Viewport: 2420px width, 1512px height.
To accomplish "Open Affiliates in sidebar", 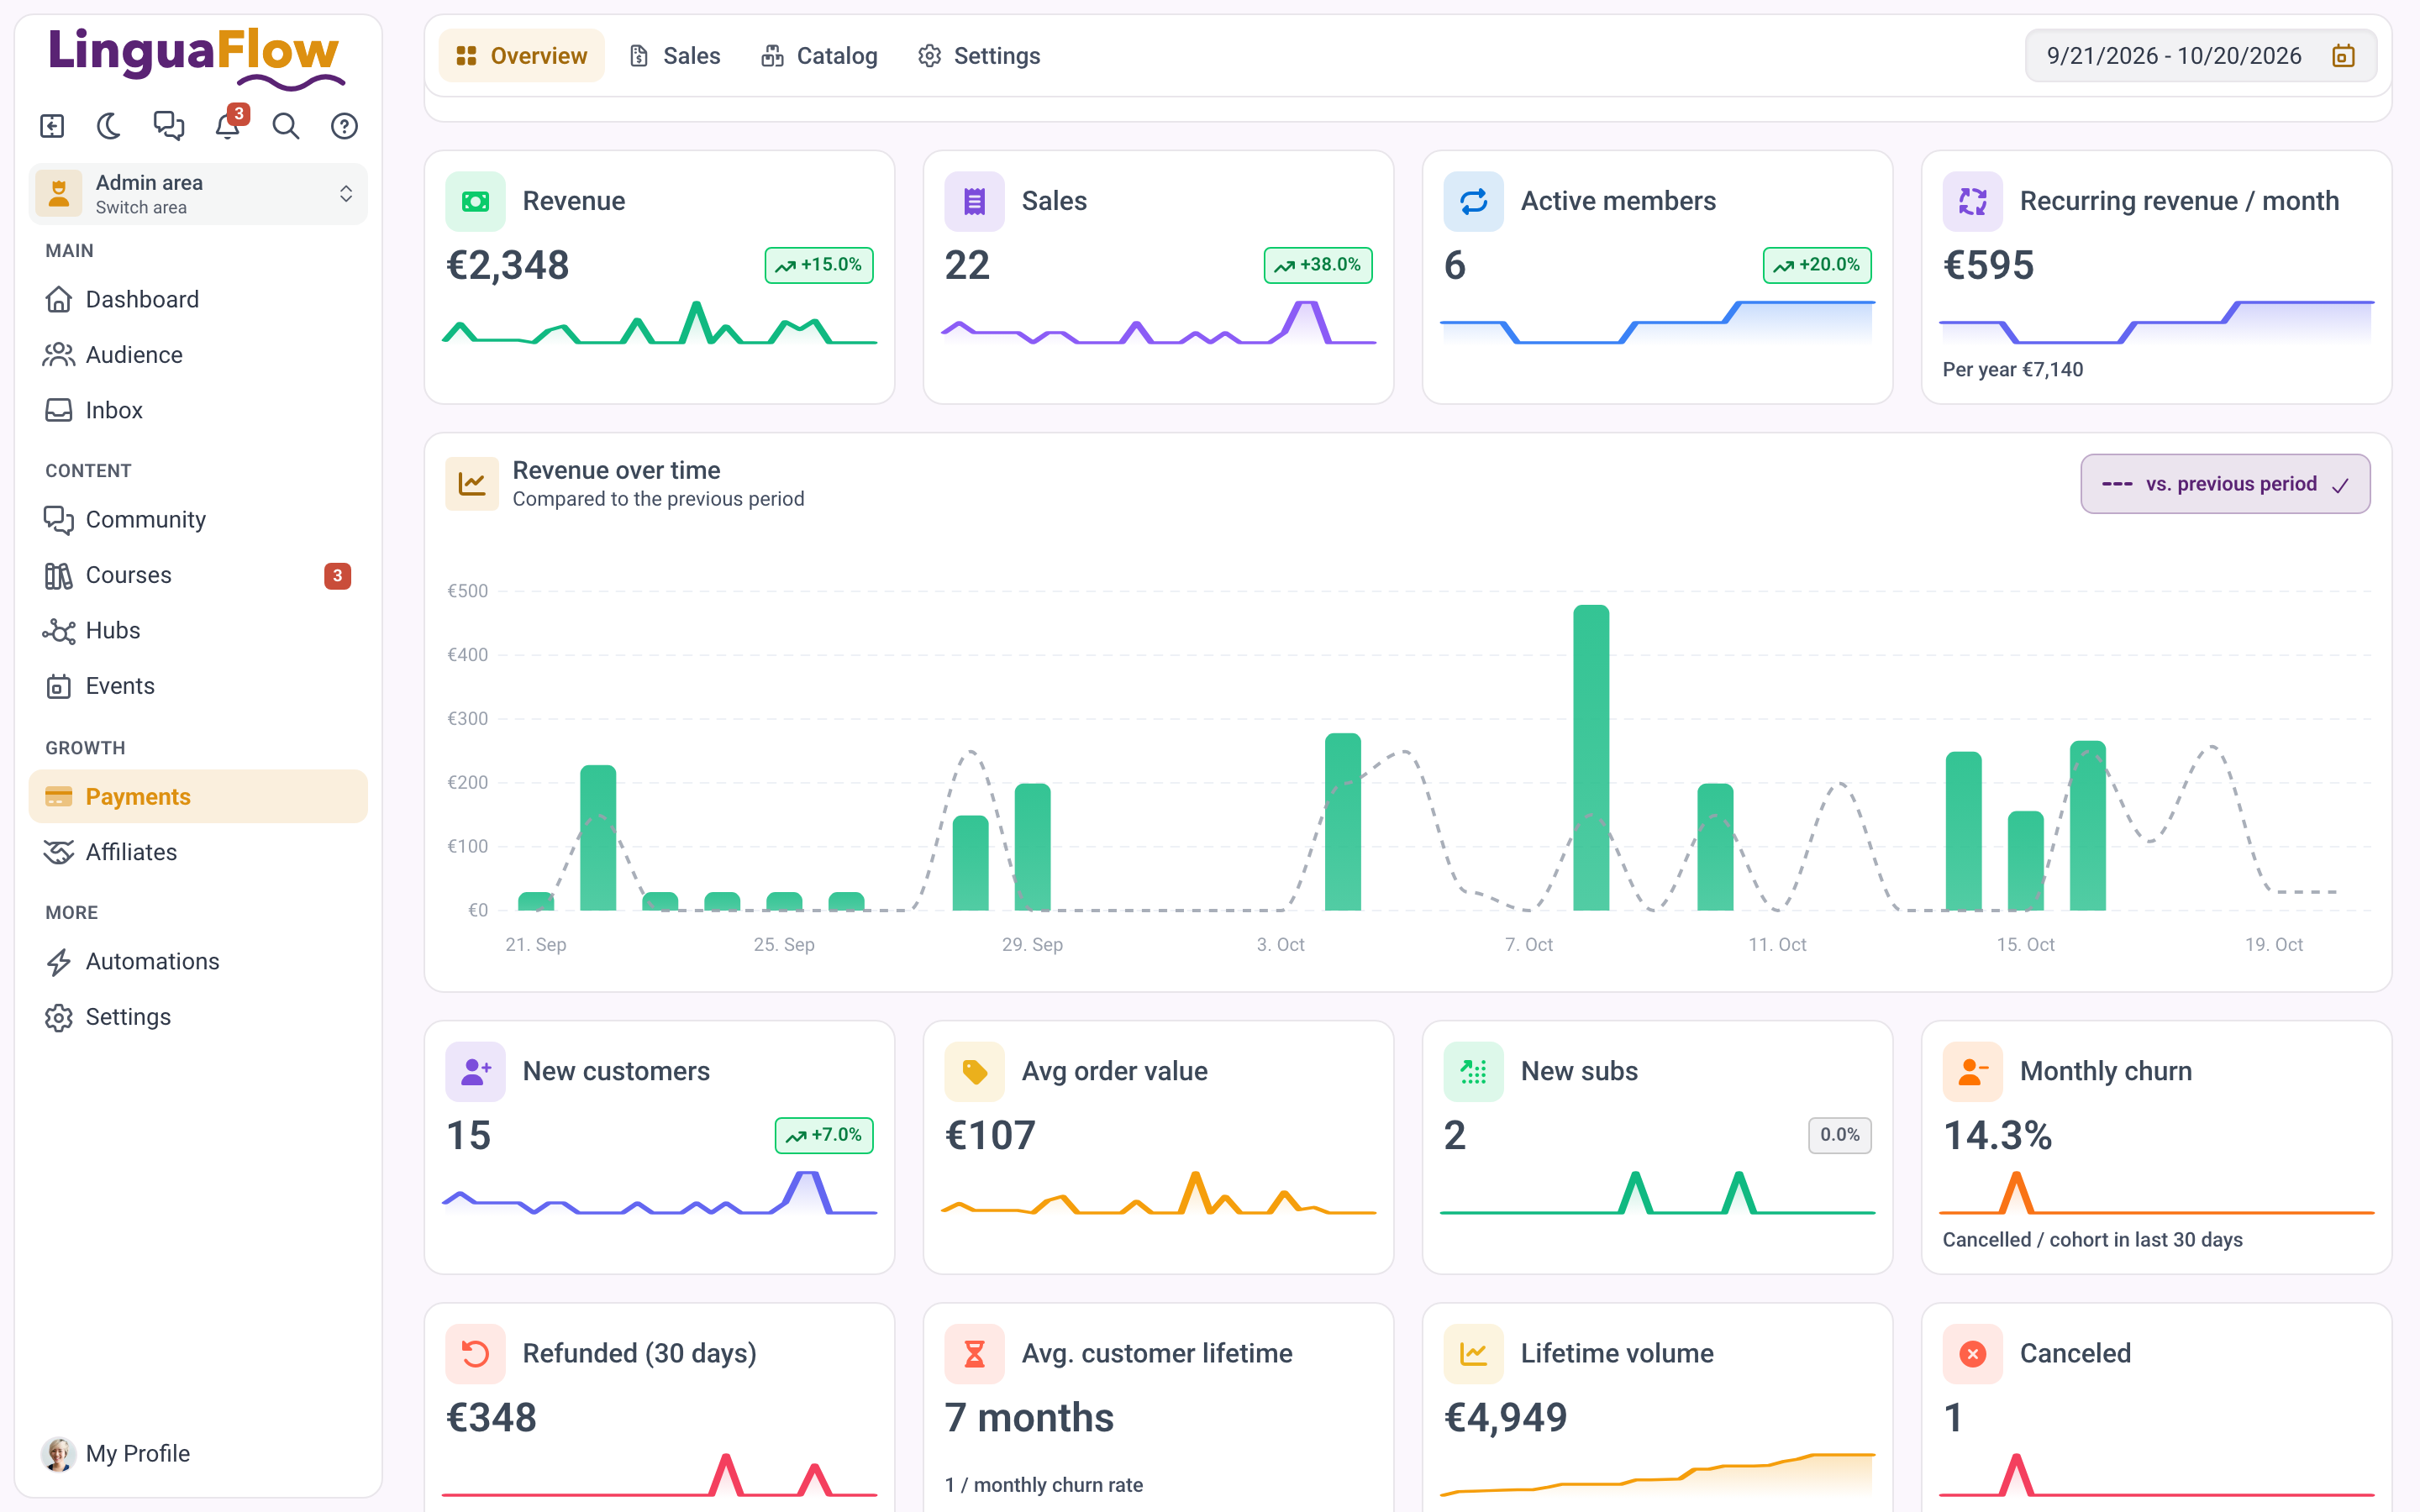I will pos(198,852).
